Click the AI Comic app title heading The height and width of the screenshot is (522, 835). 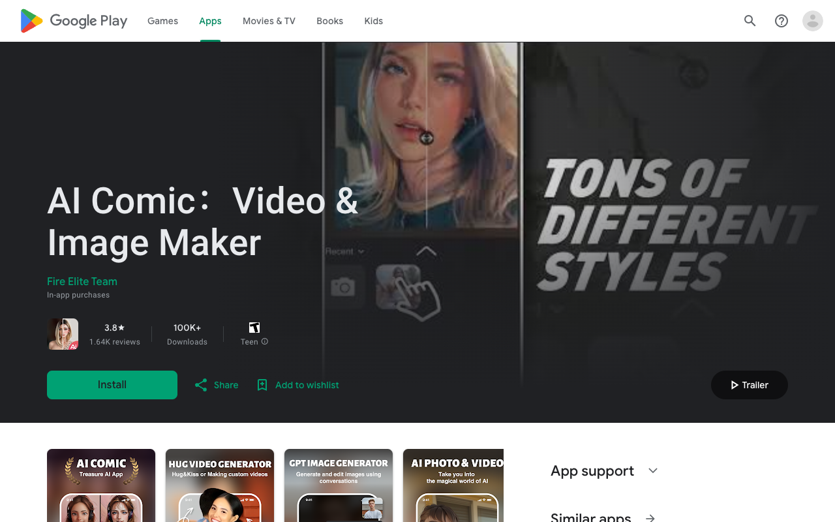(x=203, y=221)
